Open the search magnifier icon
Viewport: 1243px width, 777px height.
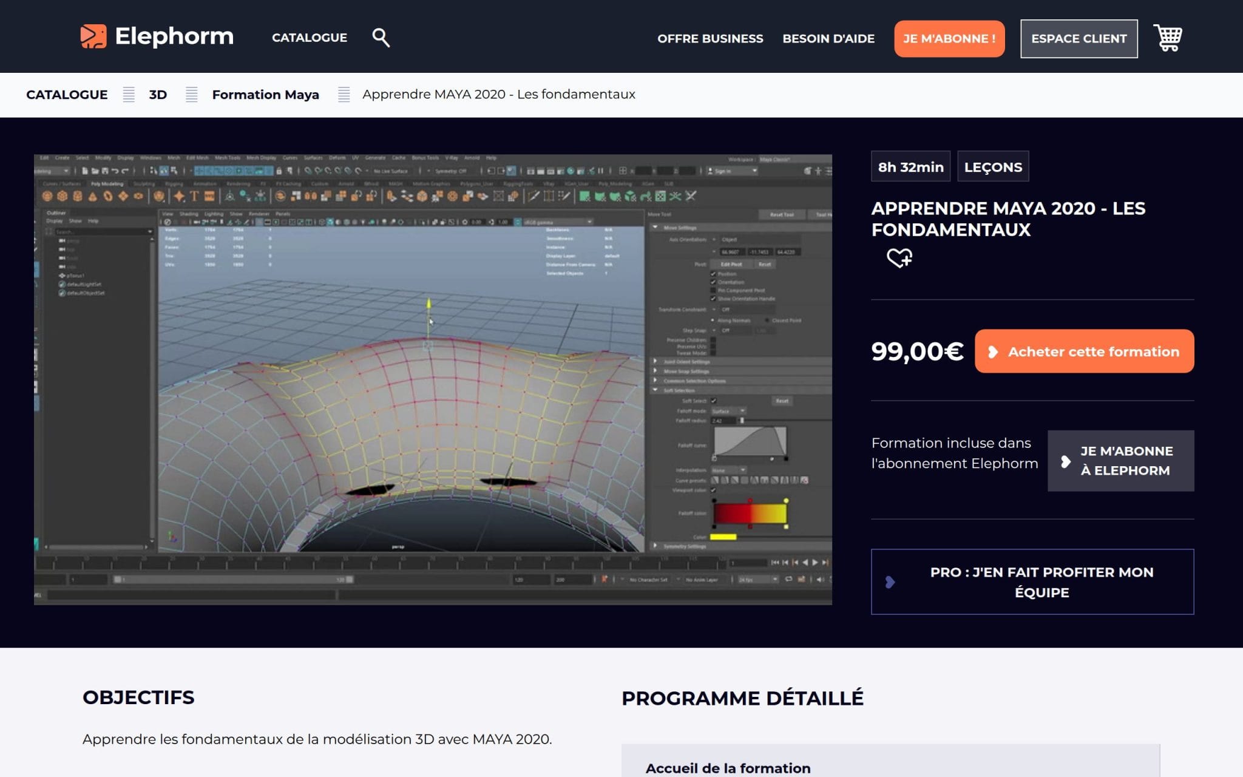(381, 38)
